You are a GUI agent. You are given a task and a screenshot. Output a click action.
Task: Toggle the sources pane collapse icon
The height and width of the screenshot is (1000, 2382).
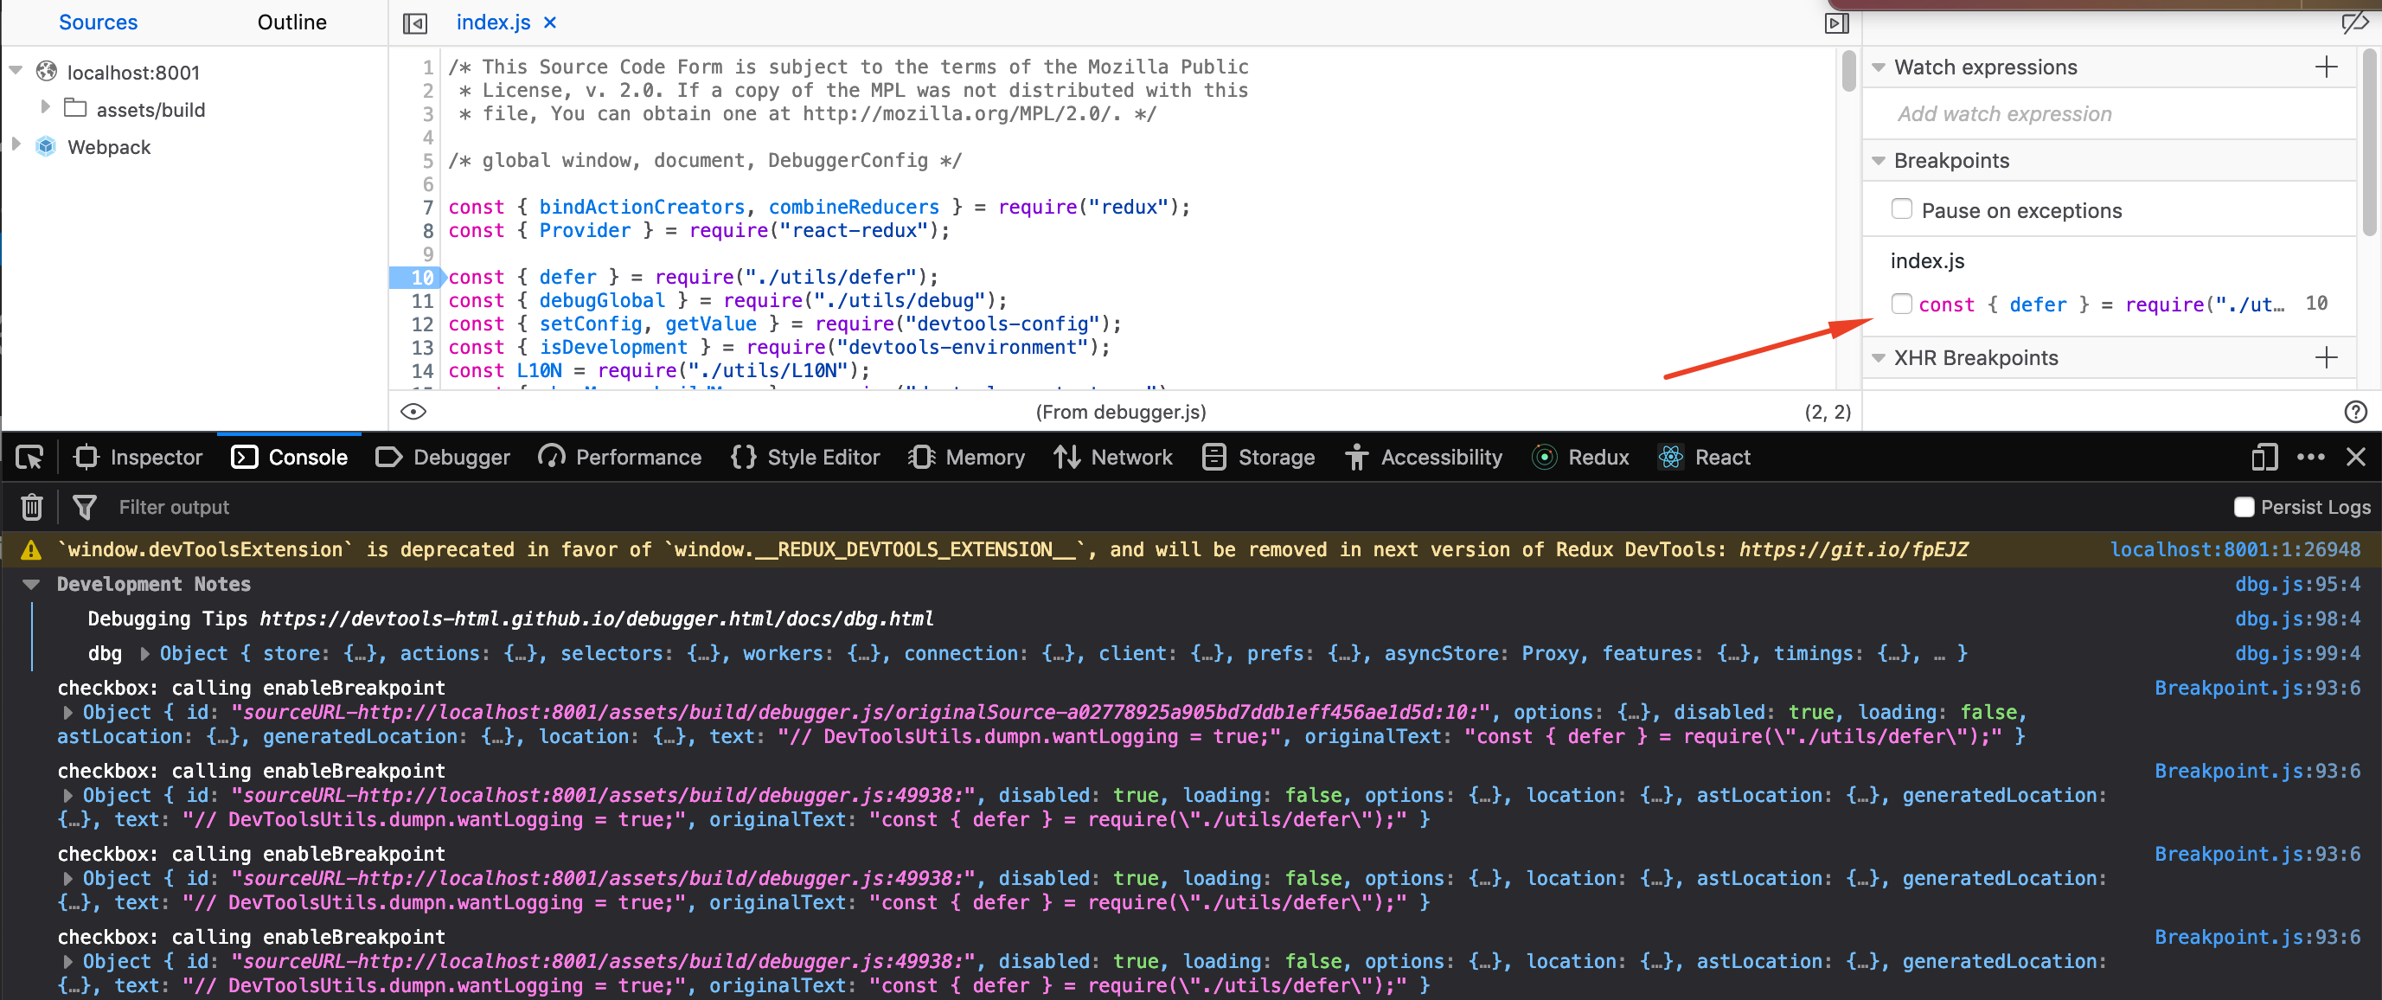[415, 23]
